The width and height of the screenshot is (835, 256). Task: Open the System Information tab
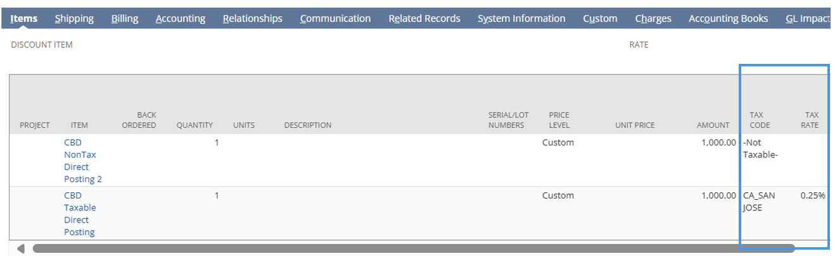pyautogui.click(x=521, y=18)
